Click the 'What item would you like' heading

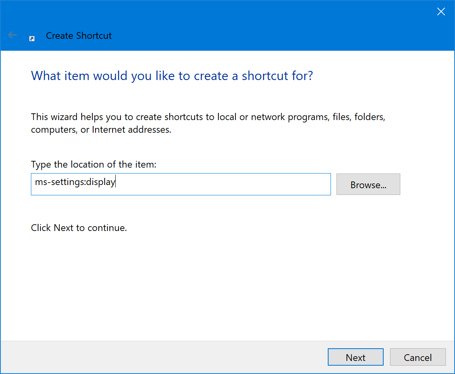coord(172,76)
